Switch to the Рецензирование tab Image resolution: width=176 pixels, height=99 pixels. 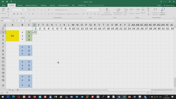coord(64,5)
